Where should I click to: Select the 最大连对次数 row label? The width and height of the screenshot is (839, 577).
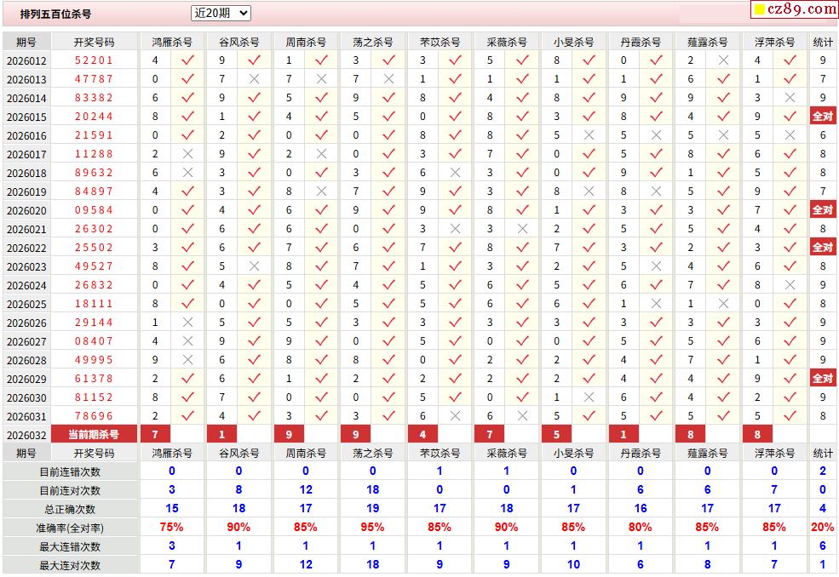coord(70,566)
